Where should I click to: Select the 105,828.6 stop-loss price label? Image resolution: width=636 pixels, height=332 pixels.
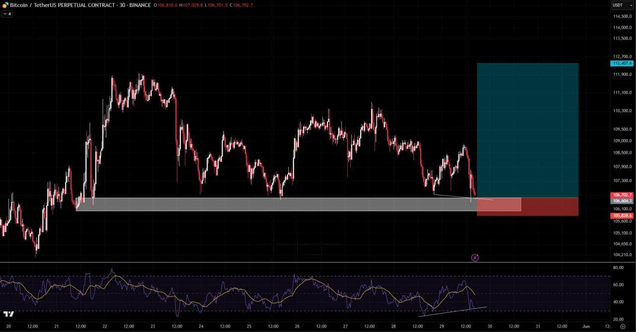(623, 216)
